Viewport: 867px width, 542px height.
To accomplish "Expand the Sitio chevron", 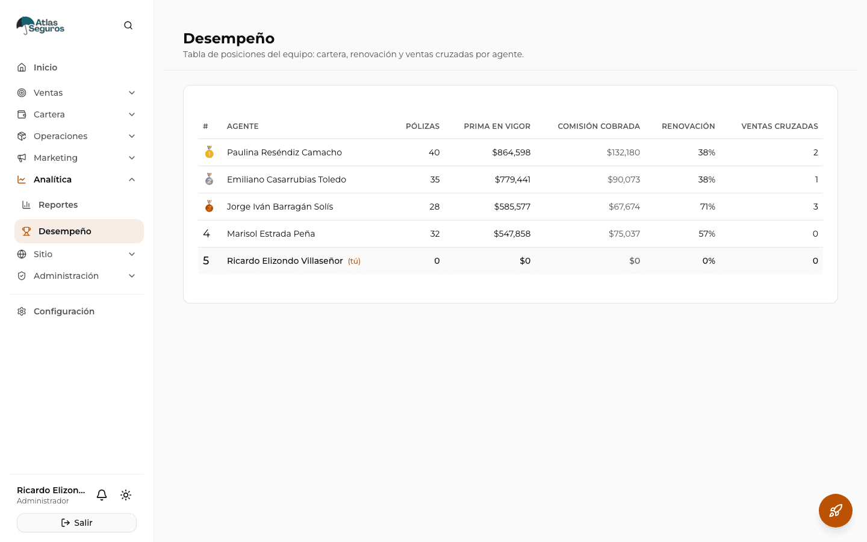I will (132, 254).
